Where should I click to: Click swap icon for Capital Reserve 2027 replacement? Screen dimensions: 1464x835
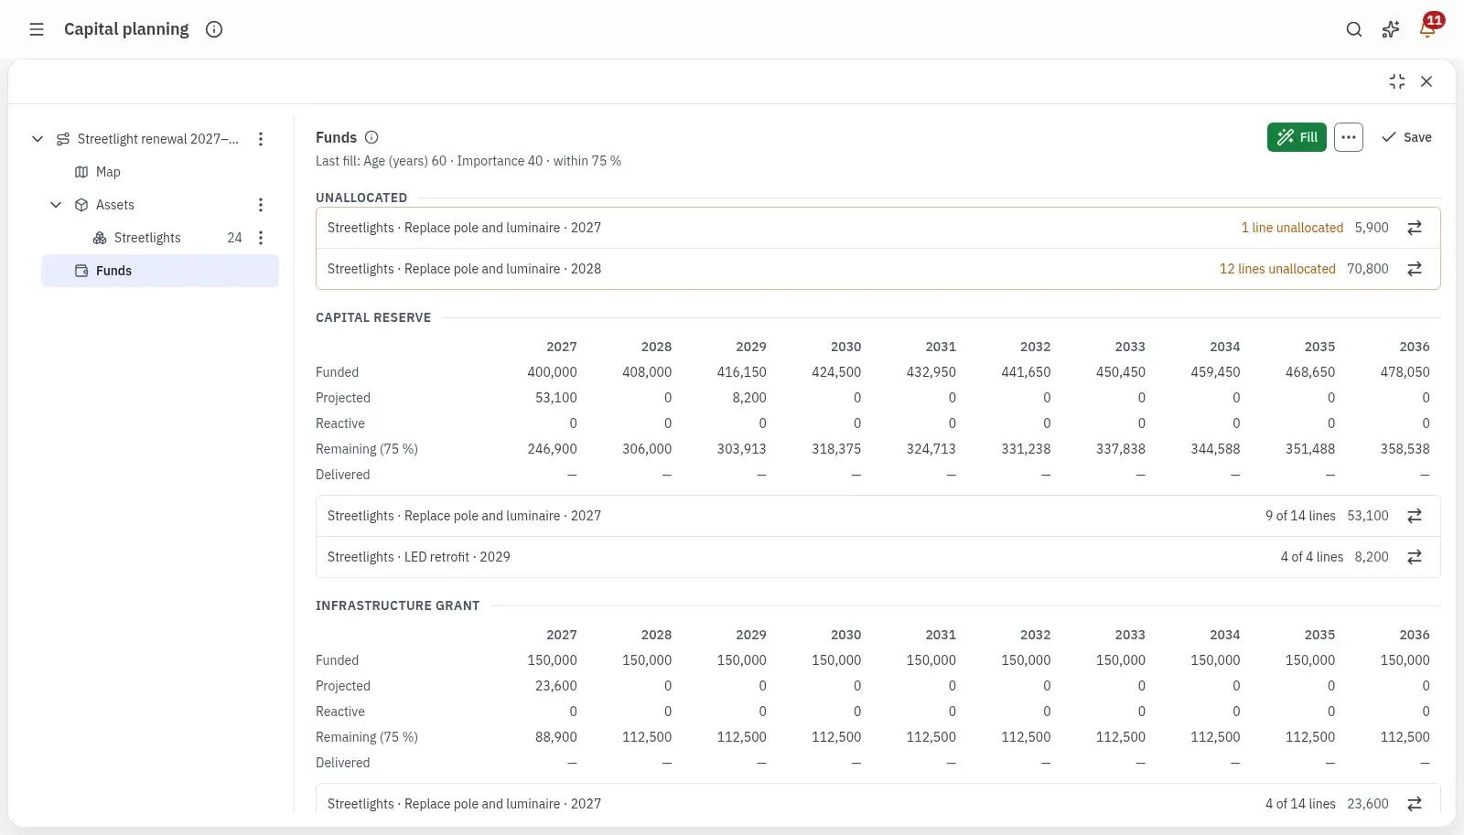(x=1415, y=516)
